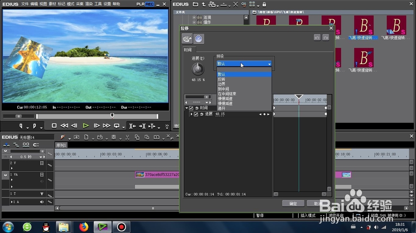Open the 文件 menu

[x=25, y=4]
